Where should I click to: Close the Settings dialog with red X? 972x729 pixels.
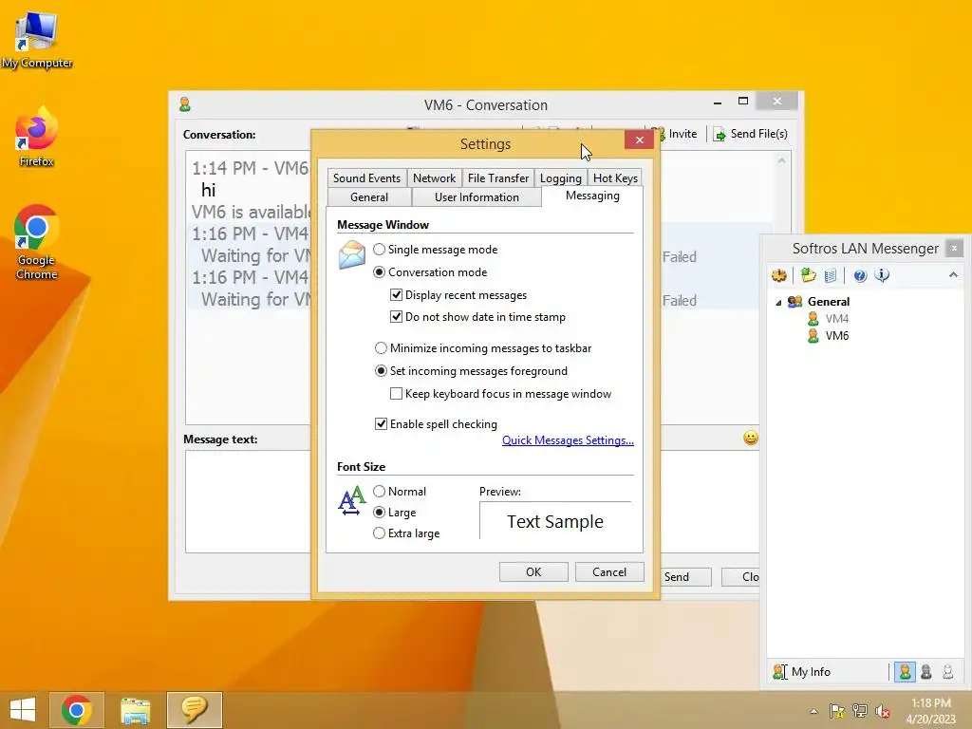pos(639,140)
